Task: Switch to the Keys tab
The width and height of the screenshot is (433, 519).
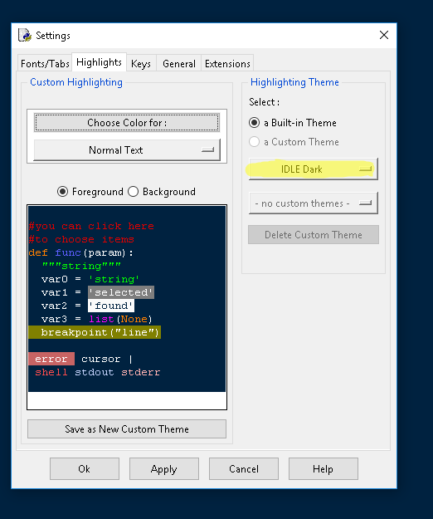Action: click(141, 63)
